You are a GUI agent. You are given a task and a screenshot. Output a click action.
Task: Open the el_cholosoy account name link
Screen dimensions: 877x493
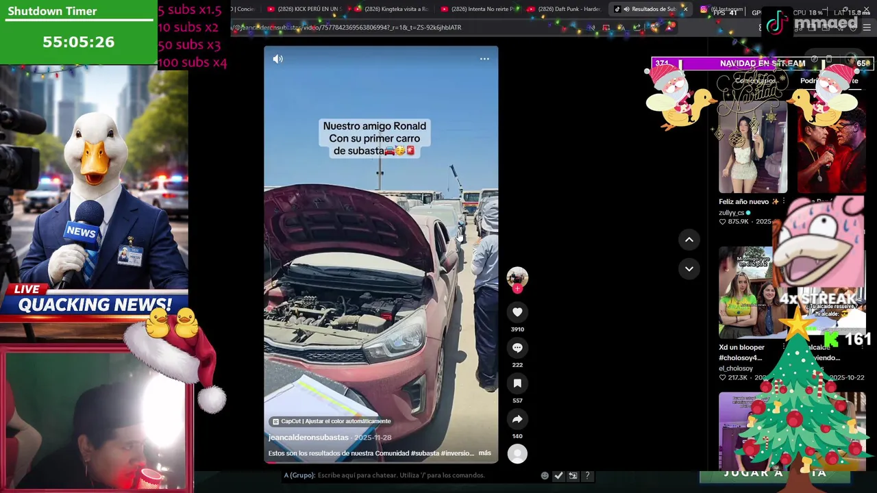tap(736, 368)
